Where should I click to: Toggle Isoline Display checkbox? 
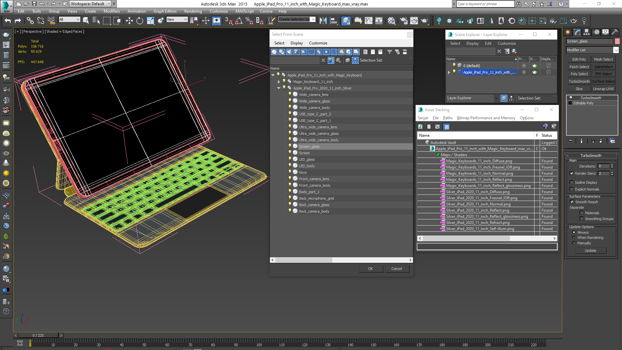[x=572, y=182]
